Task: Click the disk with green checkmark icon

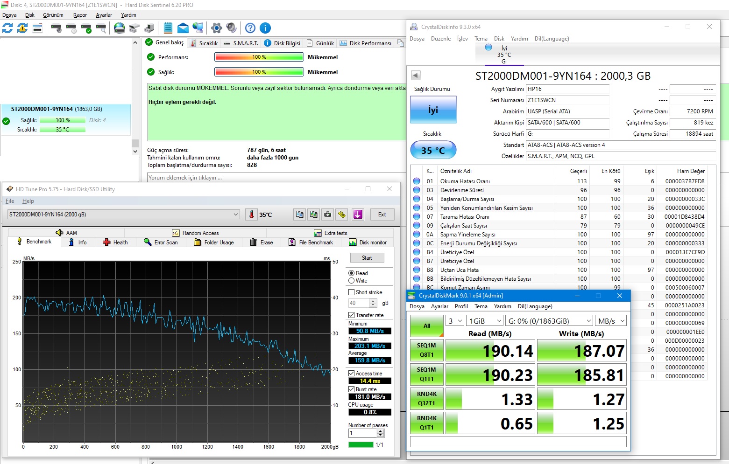Action: click(86, 28)
